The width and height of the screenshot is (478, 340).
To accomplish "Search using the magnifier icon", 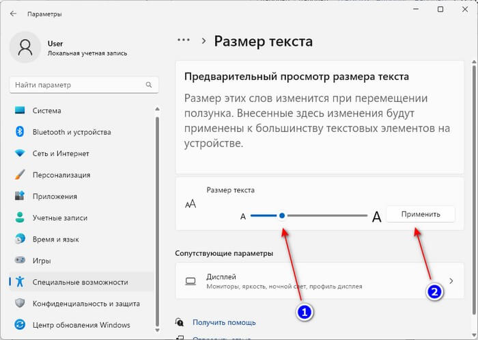I will click(149, 85).
